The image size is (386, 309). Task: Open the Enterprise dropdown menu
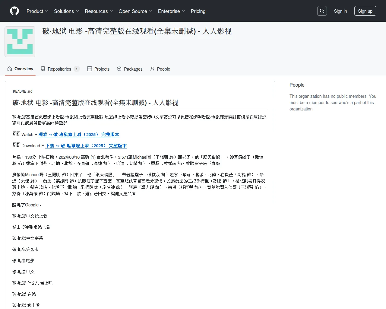(171, 11)
